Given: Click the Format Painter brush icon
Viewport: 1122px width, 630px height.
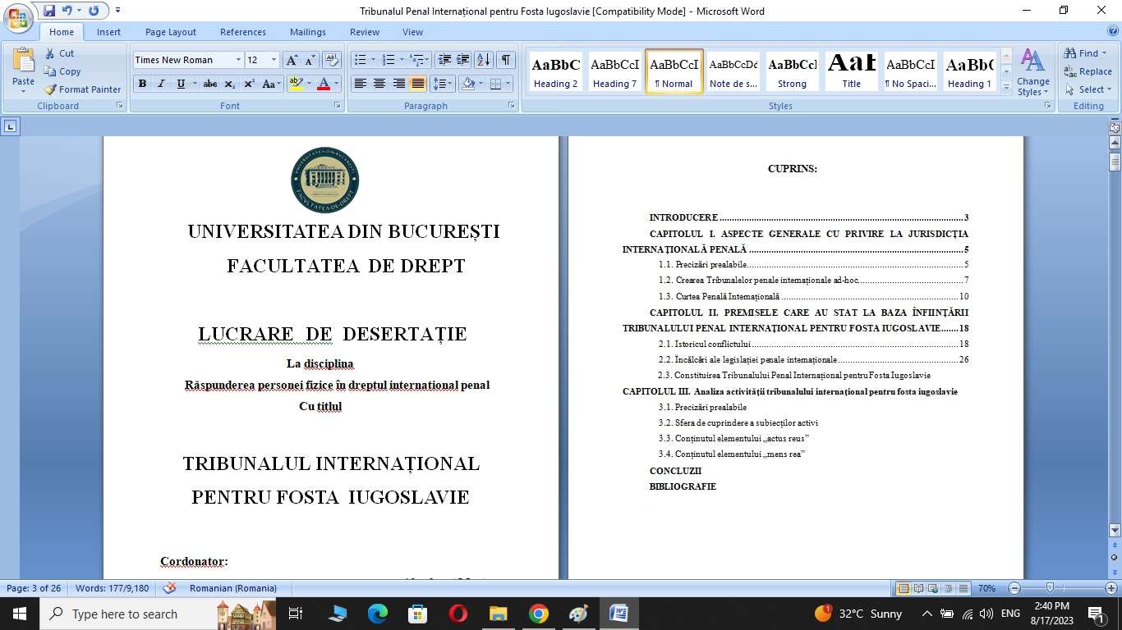Looking at the screenshot, I should (50, 89).
